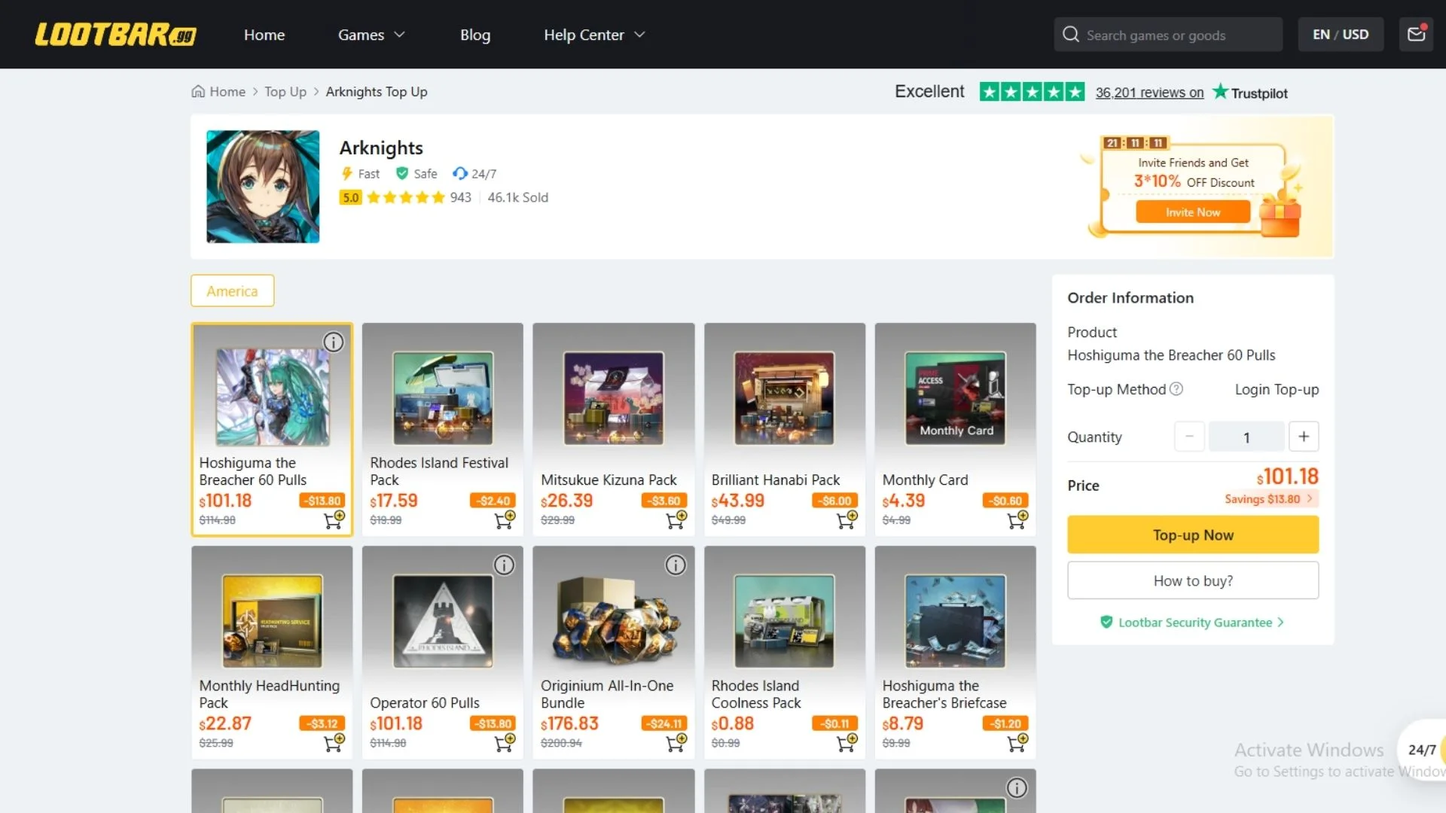Open Lootbar Security Guarantee link

point(1194,623)
